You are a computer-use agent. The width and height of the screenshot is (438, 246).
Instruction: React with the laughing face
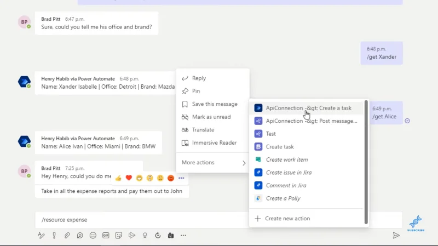tap(139, 178)
